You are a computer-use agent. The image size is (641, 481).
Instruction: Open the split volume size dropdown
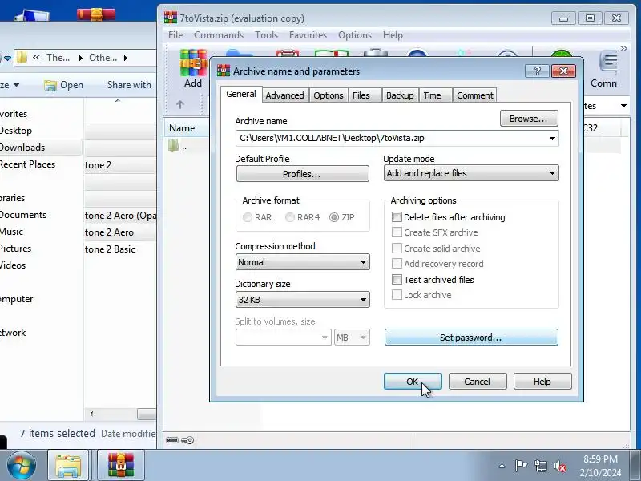pyautogui.click(x=284, y=338)
